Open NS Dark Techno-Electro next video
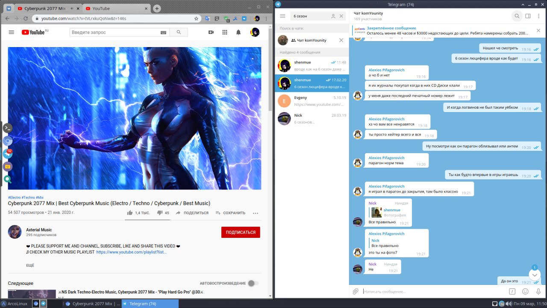Image resolution: width=547 pixels, height=308 pixels. 131,292
